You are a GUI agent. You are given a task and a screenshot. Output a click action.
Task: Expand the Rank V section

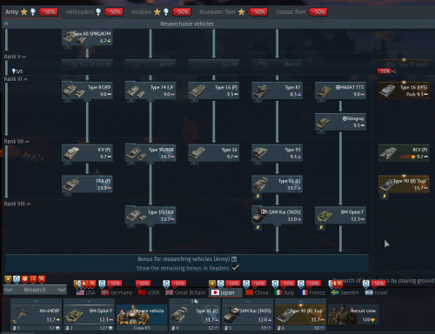pos(15,57)
